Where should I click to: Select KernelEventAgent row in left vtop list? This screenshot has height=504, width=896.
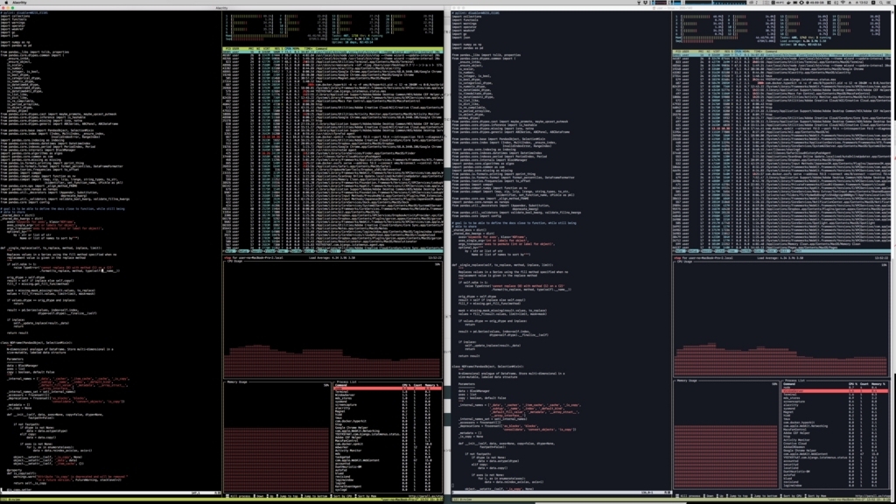[388, 486]
